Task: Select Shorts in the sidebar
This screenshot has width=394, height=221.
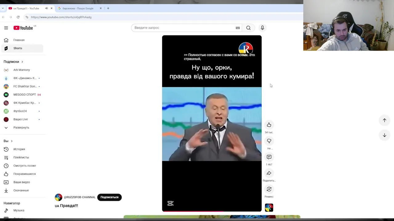Action: pos(22,48)
